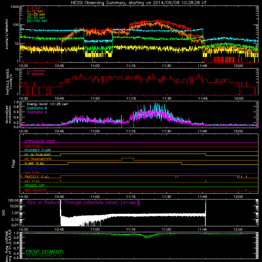
Task: Click the vertical 'SAS' axis label
Action: point(4,213)
